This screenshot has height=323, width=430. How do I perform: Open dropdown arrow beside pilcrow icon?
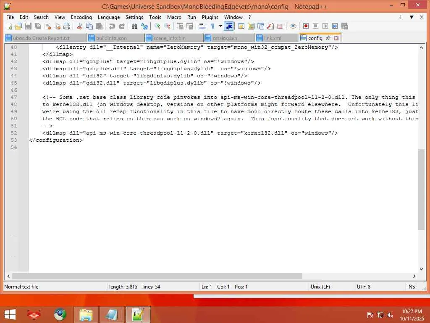220,26
